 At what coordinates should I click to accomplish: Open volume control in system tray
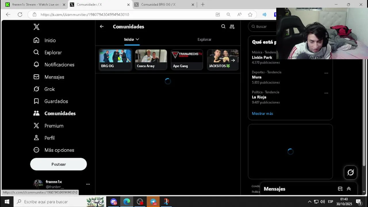coord(323,202)
